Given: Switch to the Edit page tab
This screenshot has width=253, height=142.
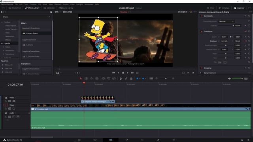Looking at the screenshot, I should 111,140.
